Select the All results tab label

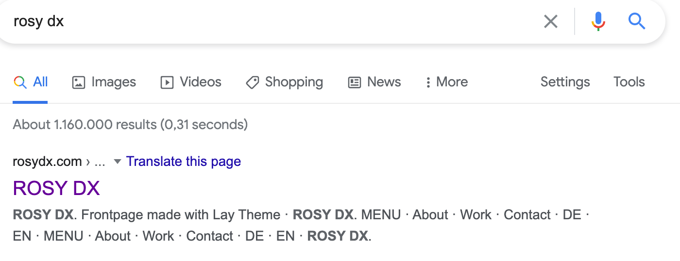point(40,82)
